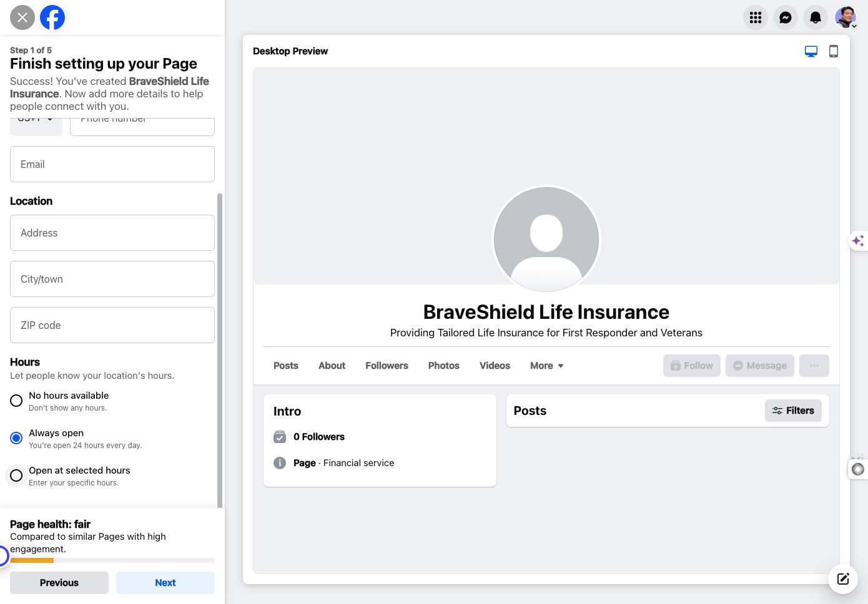868x604 pixels.
Task: Click the info icon beside Page Financial service
Action: 280,463
